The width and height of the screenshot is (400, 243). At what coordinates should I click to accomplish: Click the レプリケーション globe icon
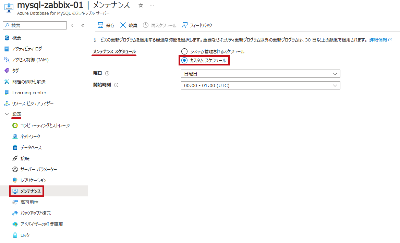pos(15,180)
